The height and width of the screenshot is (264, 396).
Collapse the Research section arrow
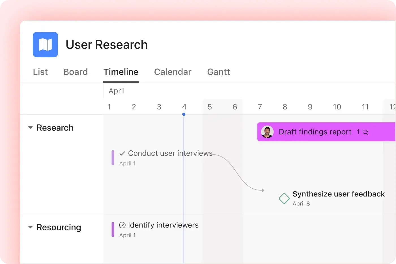coord(30,128)
